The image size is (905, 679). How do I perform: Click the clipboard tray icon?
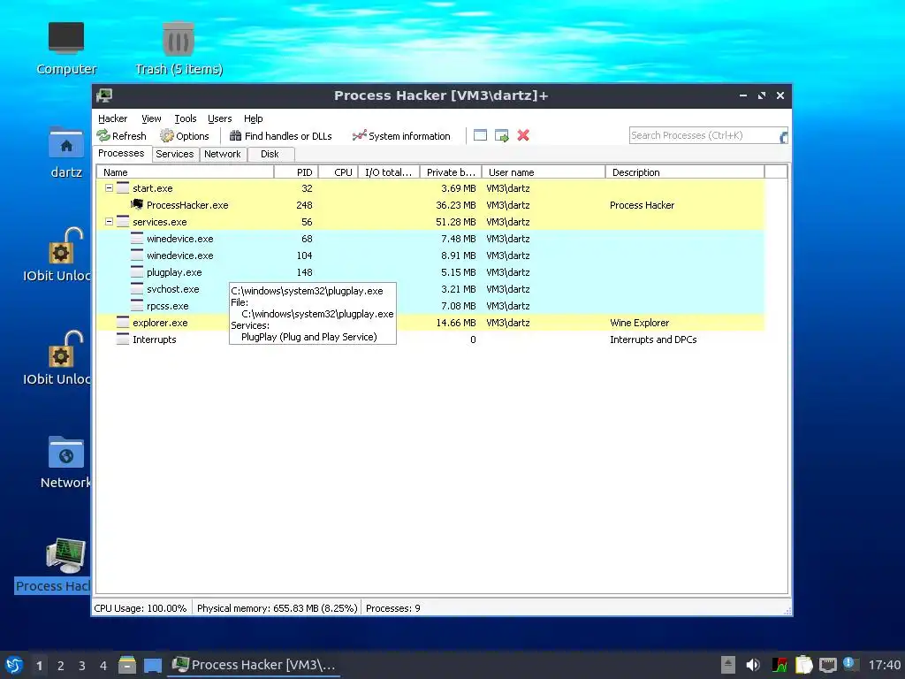click(804, 665)
